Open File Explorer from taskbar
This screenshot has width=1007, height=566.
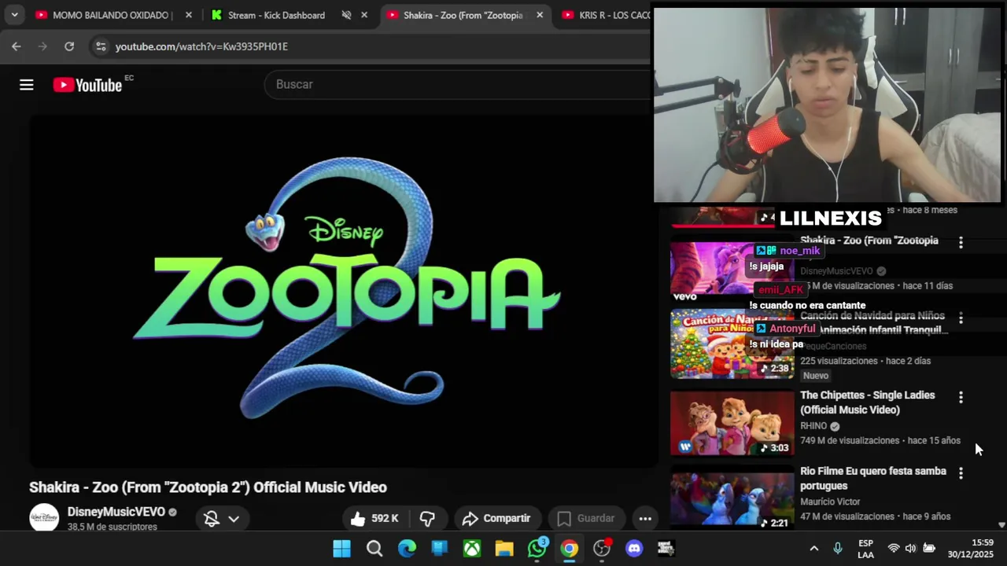coord(504,549)
